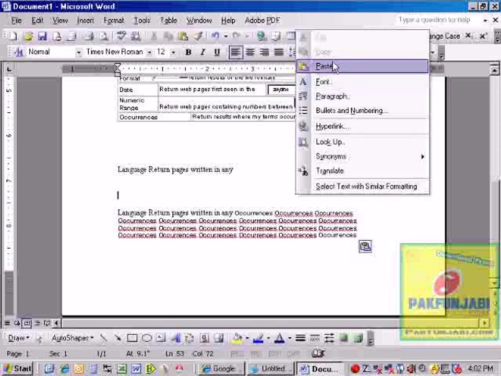Enable Justify paragraph alignment

point(279,52)
